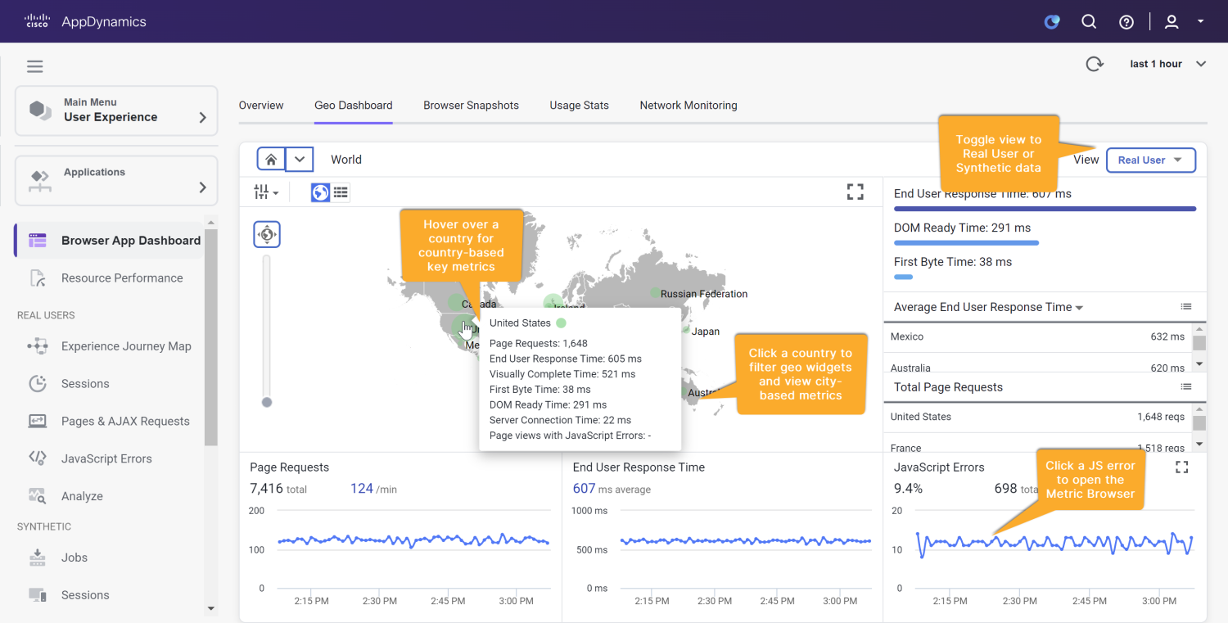
Task: Open the View Real User dropdown
Action: (x=1150, y=160)
